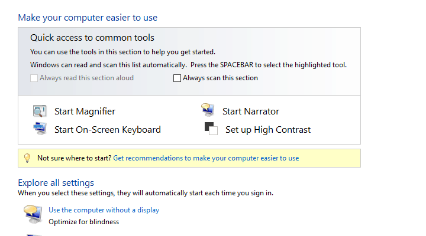
Task: Click the lightbulb tip icon
Action: [27, 158]
